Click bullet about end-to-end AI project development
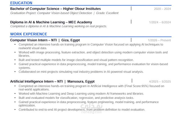The width and height of the screenshot is (183, 114). pyautogui.click(x=82, y=110)
